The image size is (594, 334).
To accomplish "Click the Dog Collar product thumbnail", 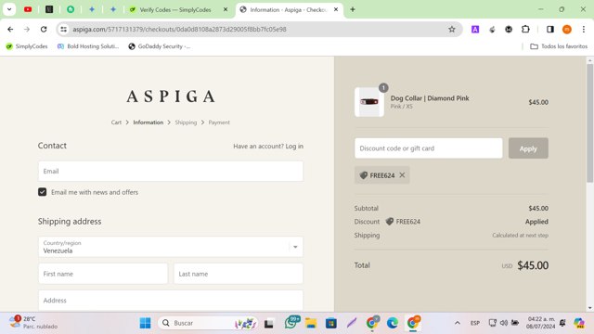I will coord(369,102).
